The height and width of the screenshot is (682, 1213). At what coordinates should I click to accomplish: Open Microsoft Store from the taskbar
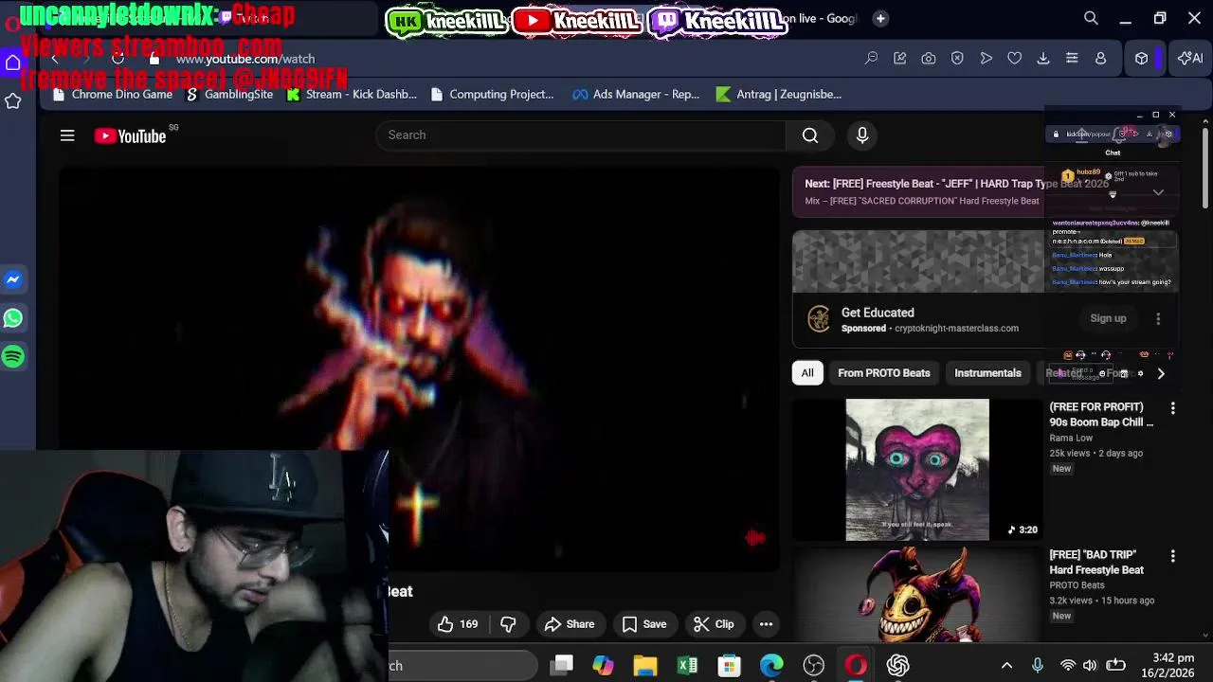tap(730, 666)
